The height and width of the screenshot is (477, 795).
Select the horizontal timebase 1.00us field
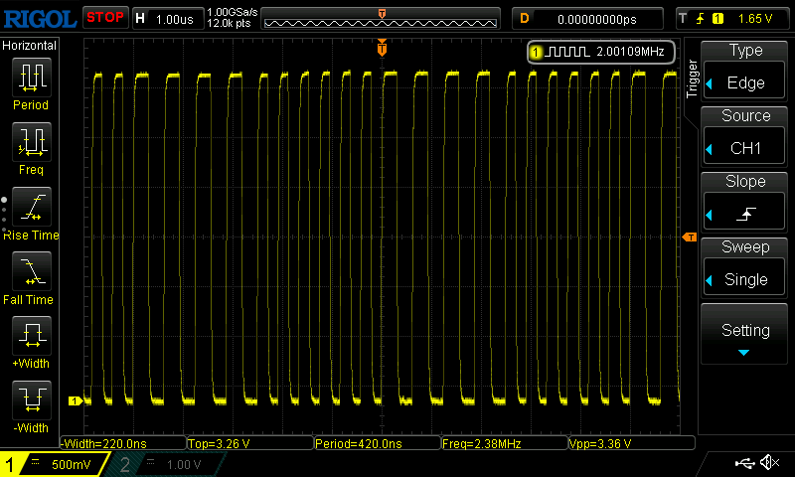[168, 19]
